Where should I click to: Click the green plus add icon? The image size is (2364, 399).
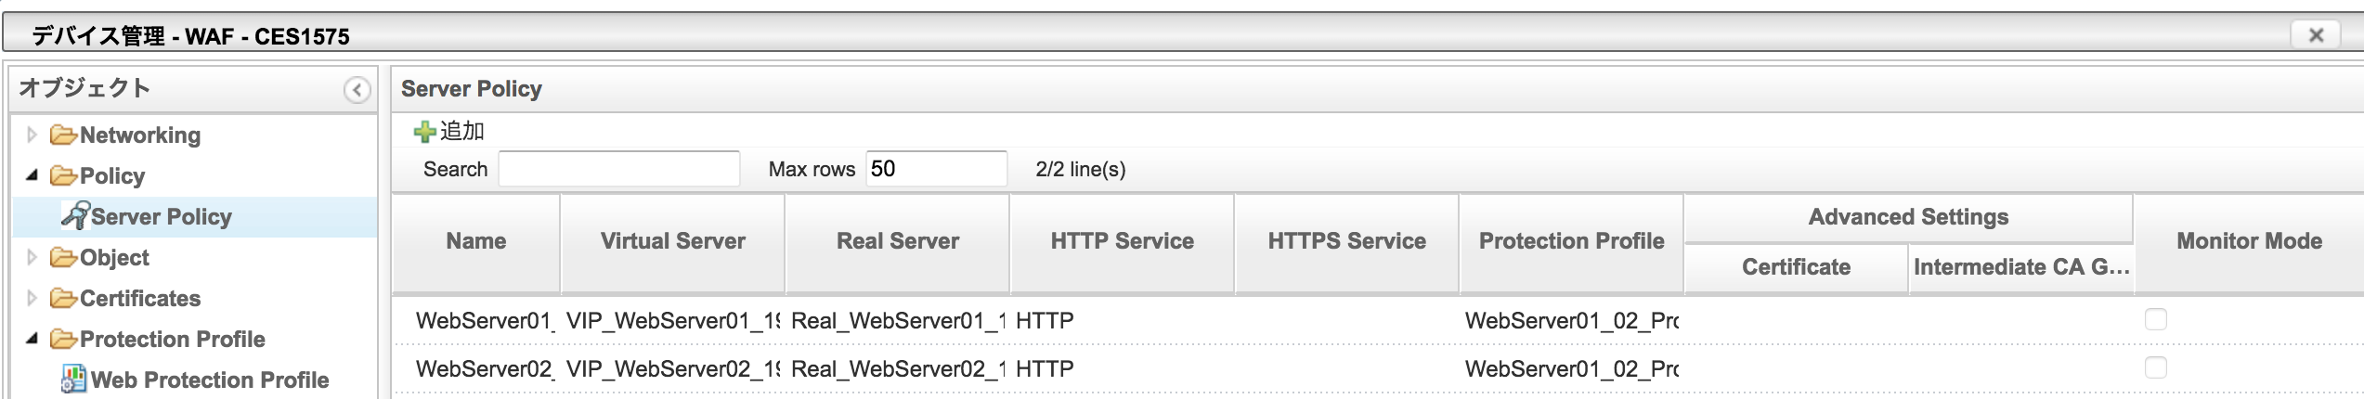[424, 132]
